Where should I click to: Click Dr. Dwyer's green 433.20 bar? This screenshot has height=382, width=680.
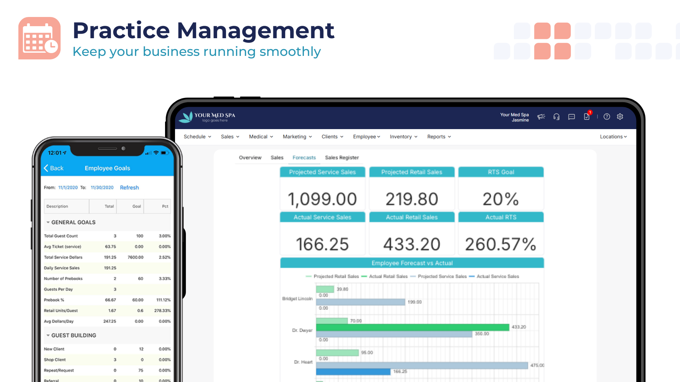412,327
